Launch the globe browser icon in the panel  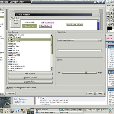click(17, 111)
